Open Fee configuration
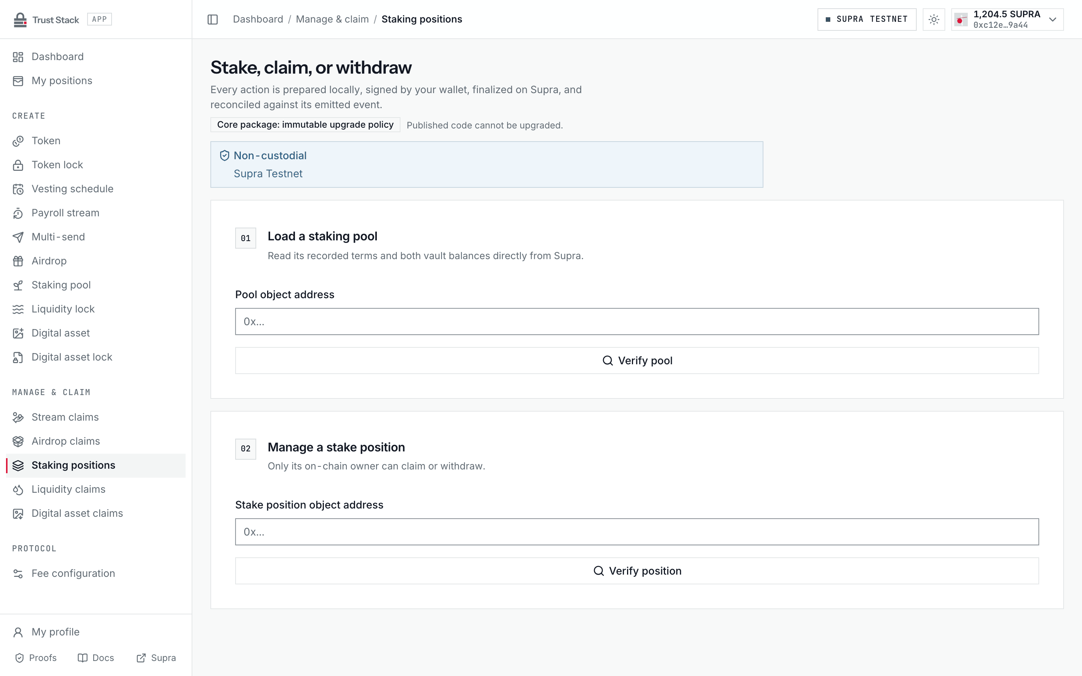 [x=96, y=573]
